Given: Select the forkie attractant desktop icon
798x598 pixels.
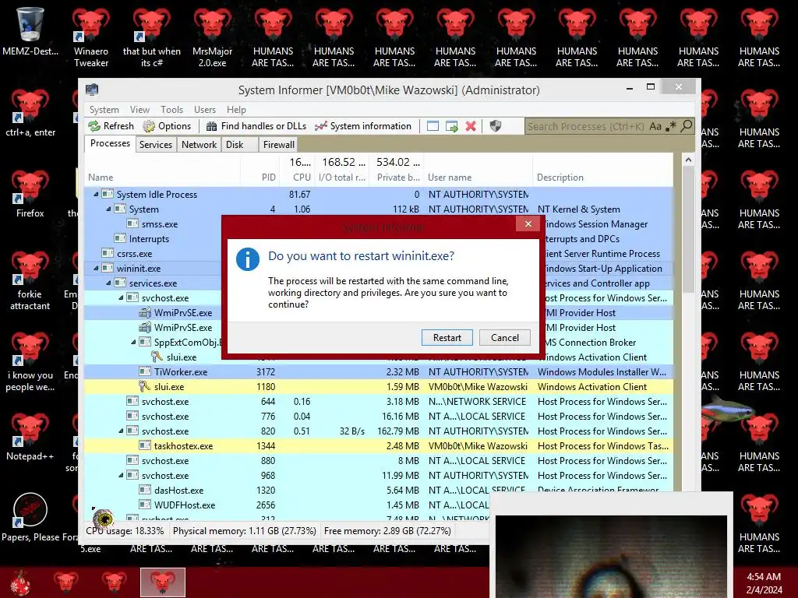Looking at the screenshot, I should 30,280.
